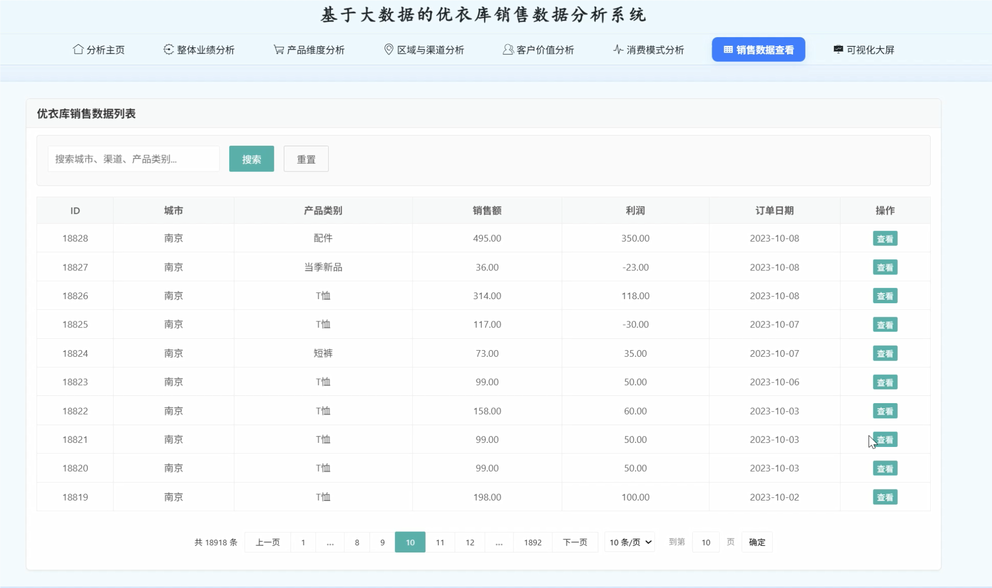Click the green 搜索 button
992x588 pixels.
pos(251,159)
